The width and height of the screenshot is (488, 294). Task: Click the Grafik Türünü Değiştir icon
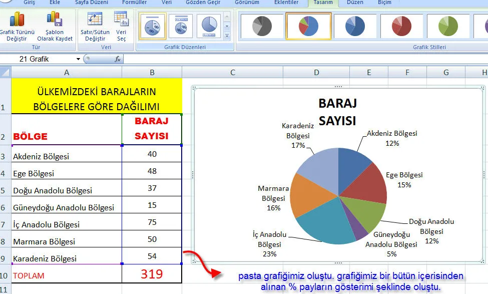point(17,20)
